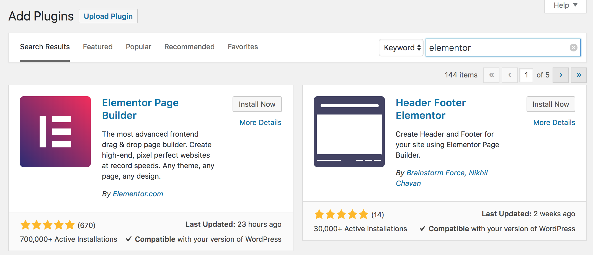
Task: Go to first page of results
Action: click(491, 75)
